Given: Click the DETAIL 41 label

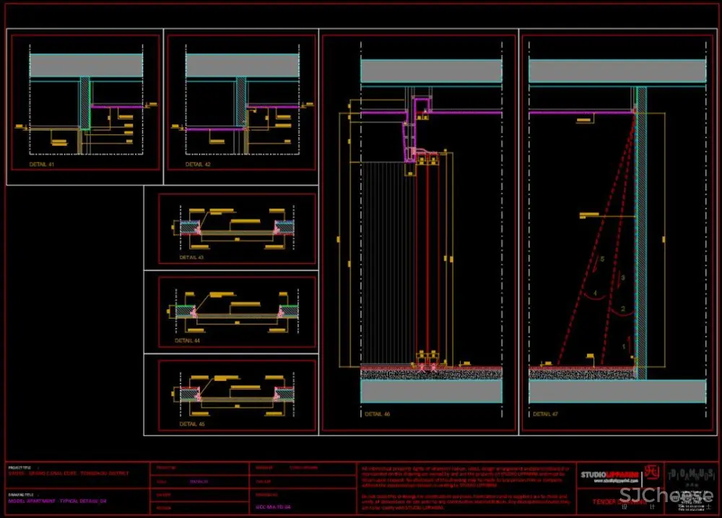Looking at the screenshot, I should click(42, 165).
